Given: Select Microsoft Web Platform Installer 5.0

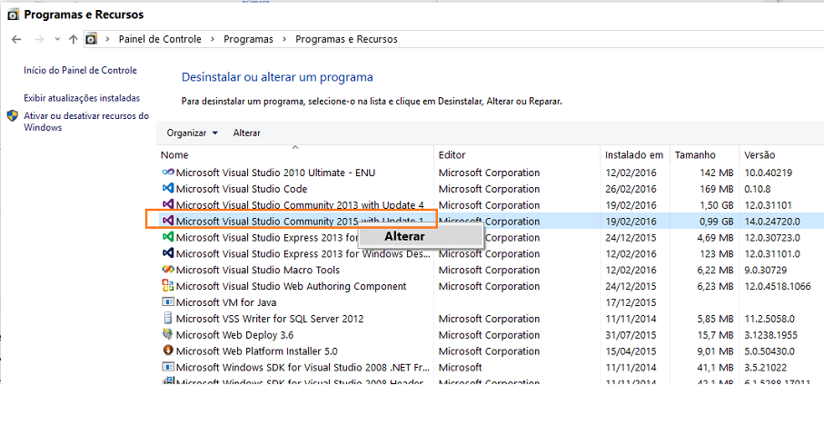Looking at the screenshot, I should 256,351.
